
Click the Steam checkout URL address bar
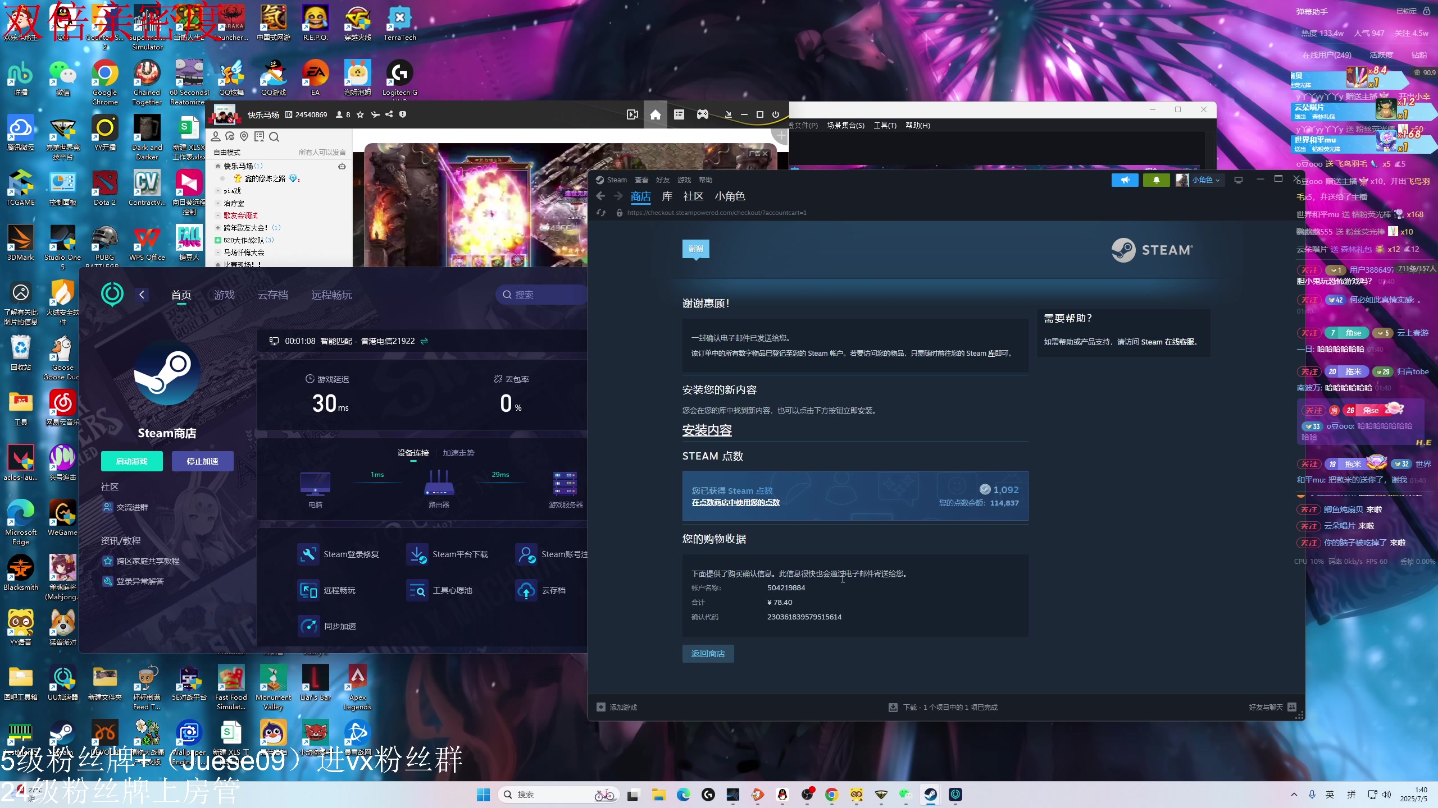[717, 213]
